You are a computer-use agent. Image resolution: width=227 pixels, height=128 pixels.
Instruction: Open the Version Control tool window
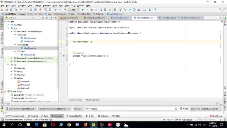(15, 116)
